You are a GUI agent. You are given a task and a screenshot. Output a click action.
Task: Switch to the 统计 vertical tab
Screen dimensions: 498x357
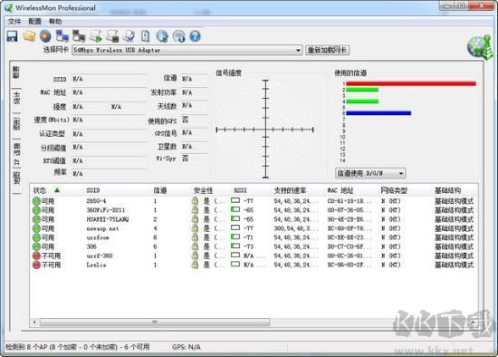[16, 98]
